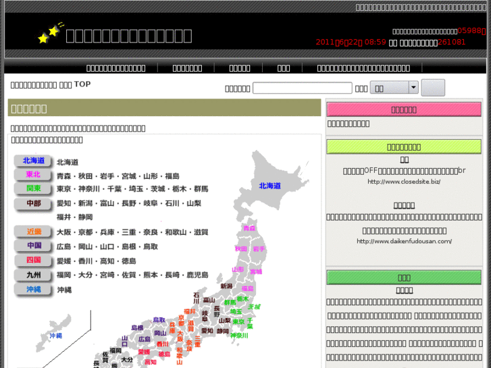Click 静岡 on the second 中部 list line
Image resolution: width=491 pixels, height=368 pixels.
click(x=86, y=217)
